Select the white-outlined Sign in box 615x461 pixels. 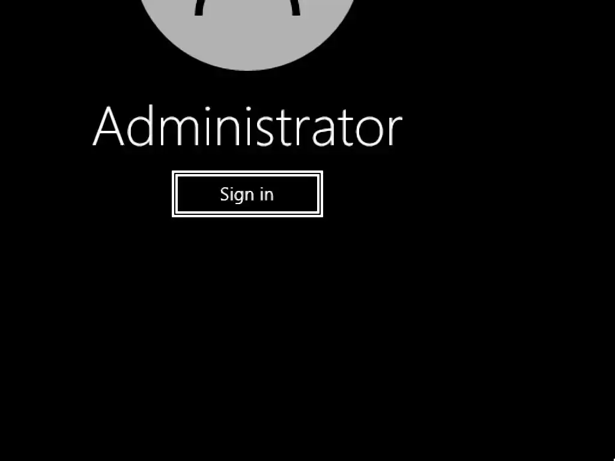point(247,194)
